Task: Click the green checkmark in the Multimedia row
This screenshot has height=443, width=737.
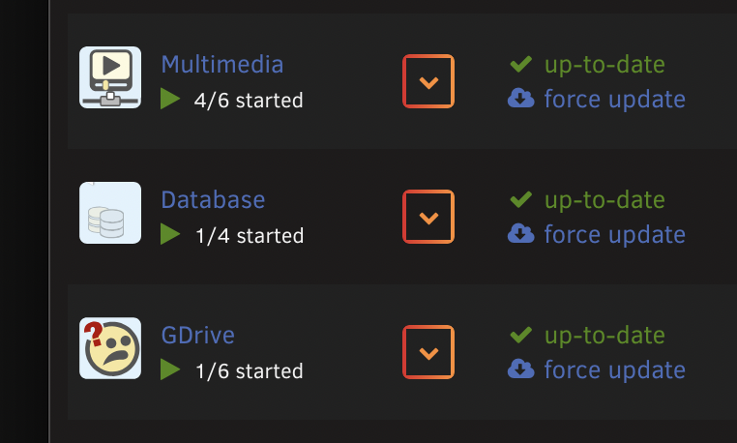Action: coord(520,64)
